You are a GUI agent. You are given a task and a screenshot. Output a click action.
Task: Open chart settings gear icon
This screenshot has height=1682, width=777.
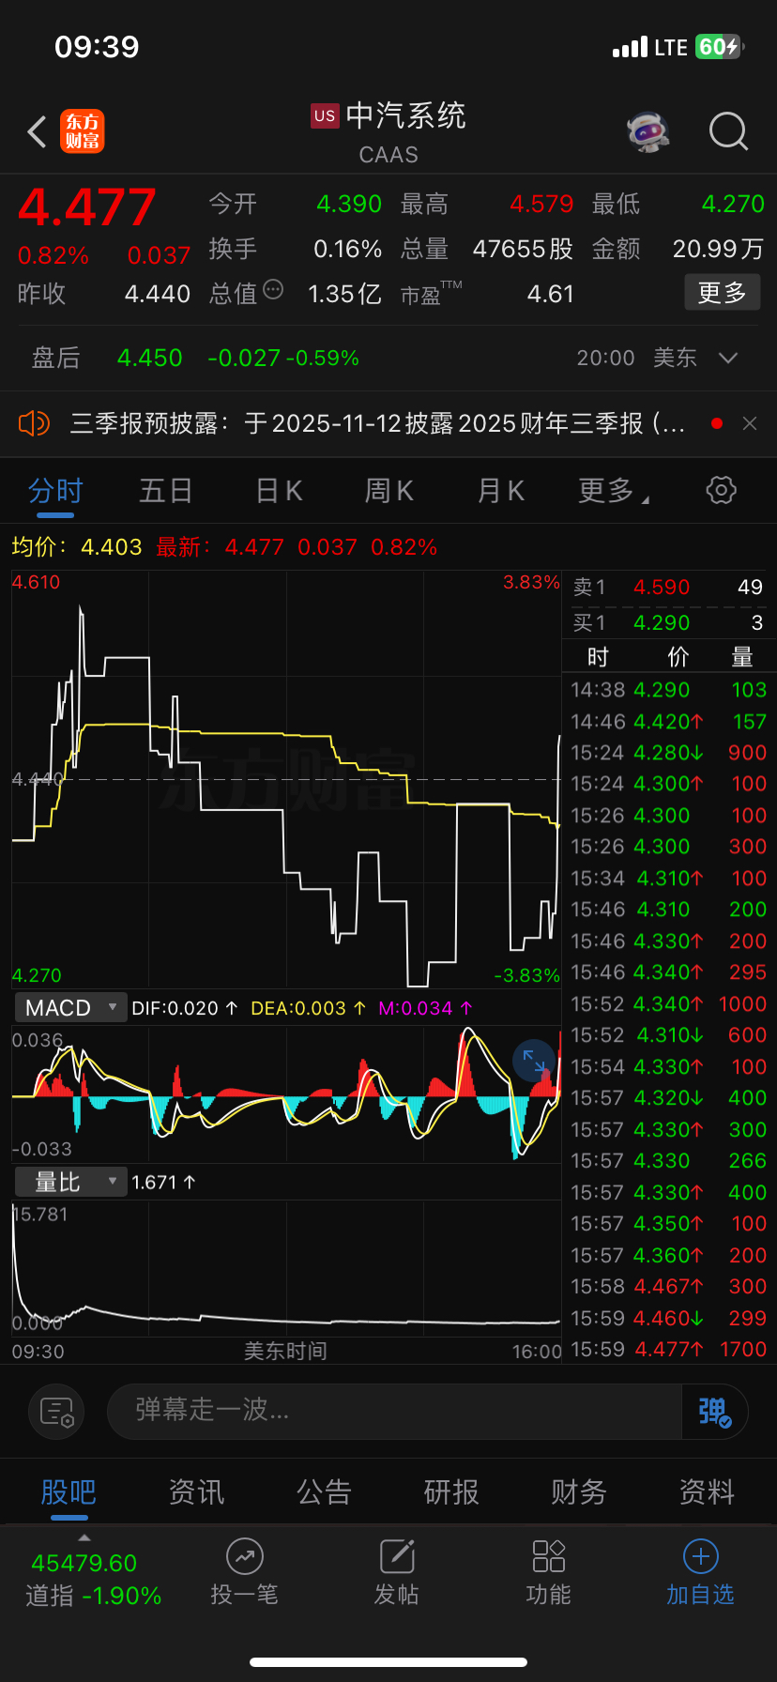click(721, 490)
